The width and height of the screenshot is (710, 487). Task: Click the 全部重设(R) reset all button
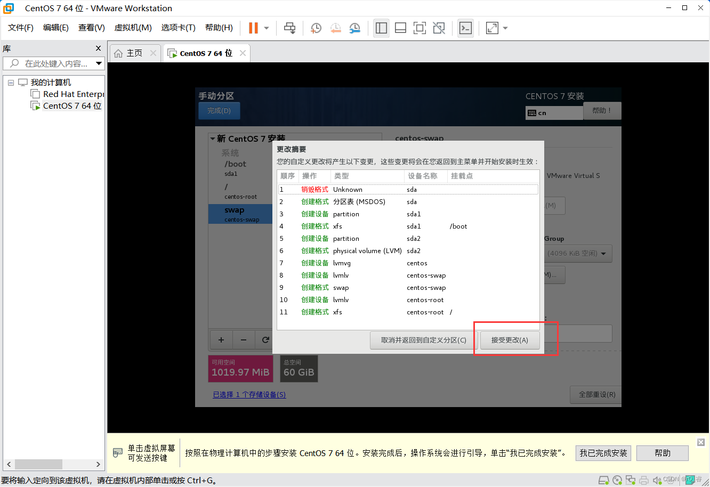[x=597, y=395]
